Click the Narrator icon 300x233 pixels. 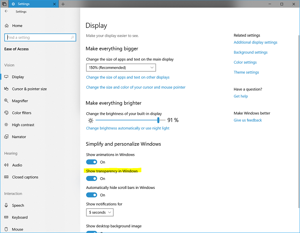click(6, 136)
